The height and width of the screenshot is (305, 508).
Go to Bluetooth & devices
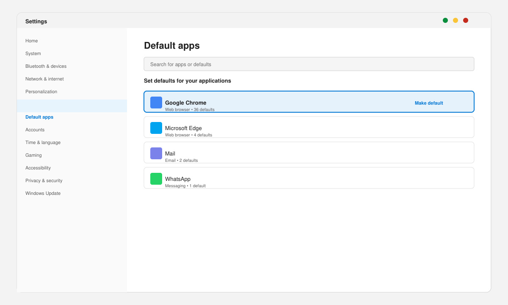(46, 66)
